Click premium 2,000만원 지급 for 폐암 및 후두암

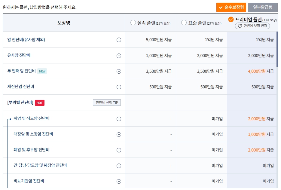pos(261,150)
